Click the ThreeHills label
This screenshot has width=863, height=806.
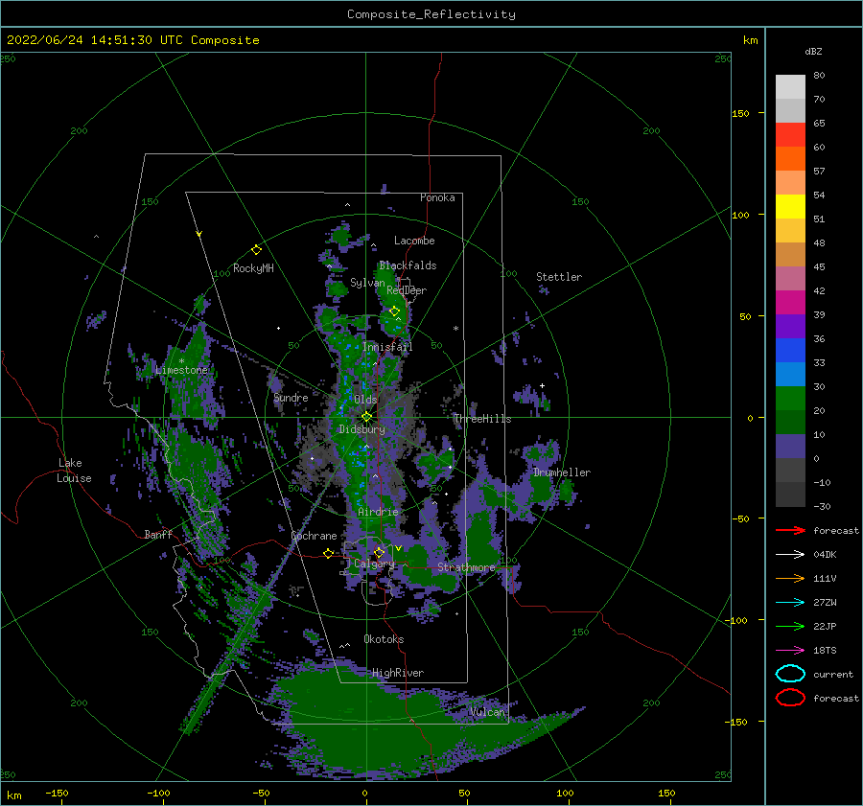pos(482,419)
